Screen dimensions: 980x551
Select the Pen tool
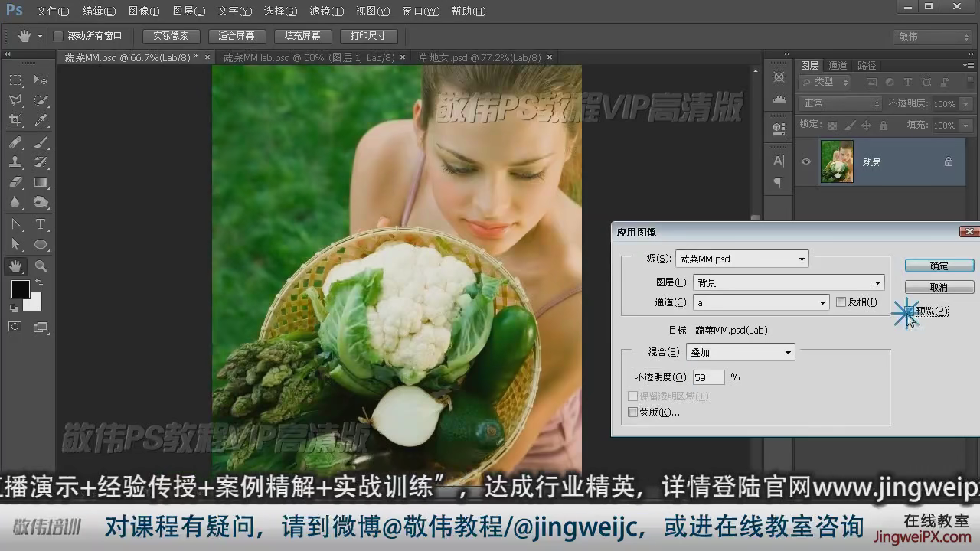(15, 224)
